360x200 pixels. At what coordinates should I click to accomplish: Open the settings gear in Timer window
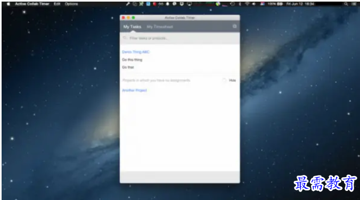pos(234,27)
